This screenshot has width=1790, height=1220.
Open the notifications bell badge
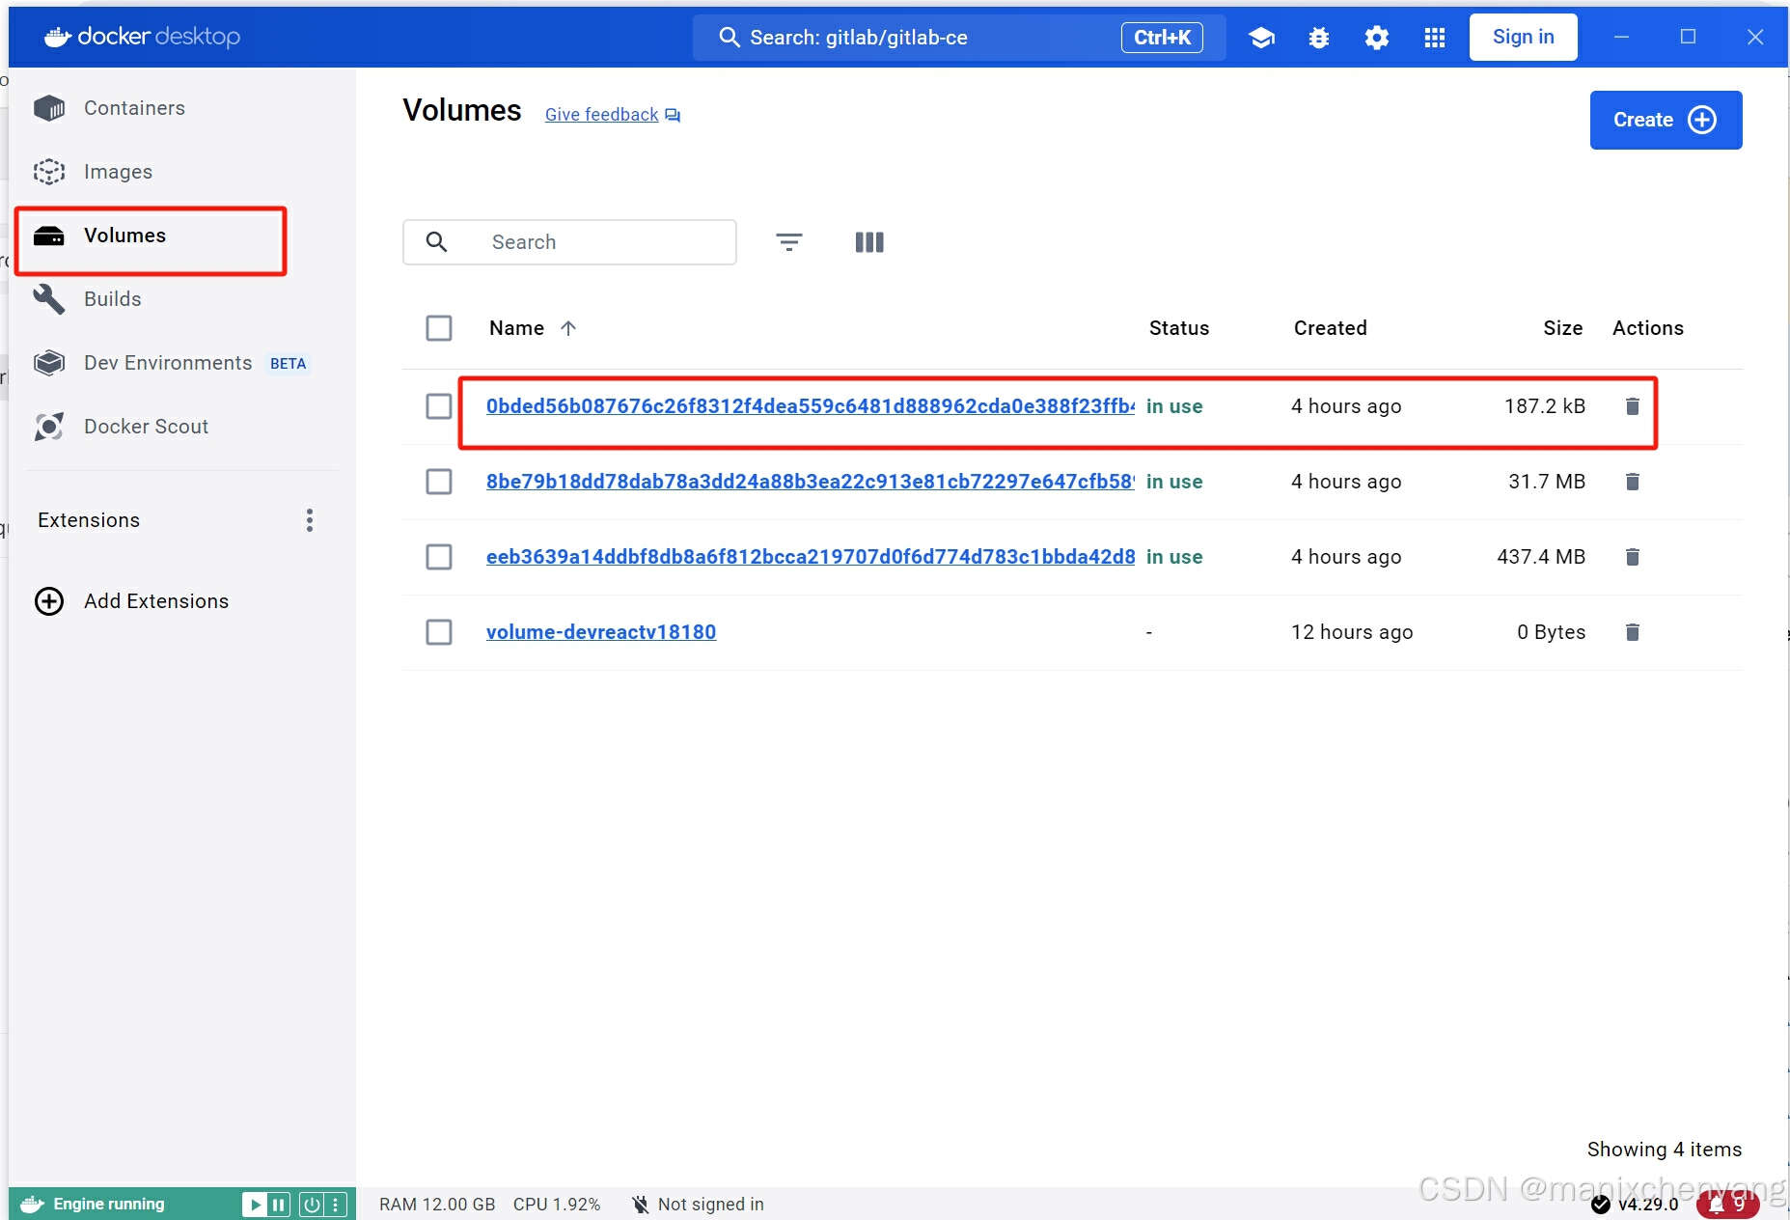coord(1728,1205)
